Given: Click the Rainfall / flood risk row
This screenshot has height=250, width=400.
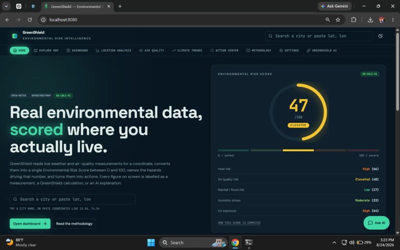Looking at the screenshot, I should pyautogui.click(x=298, y=190).
